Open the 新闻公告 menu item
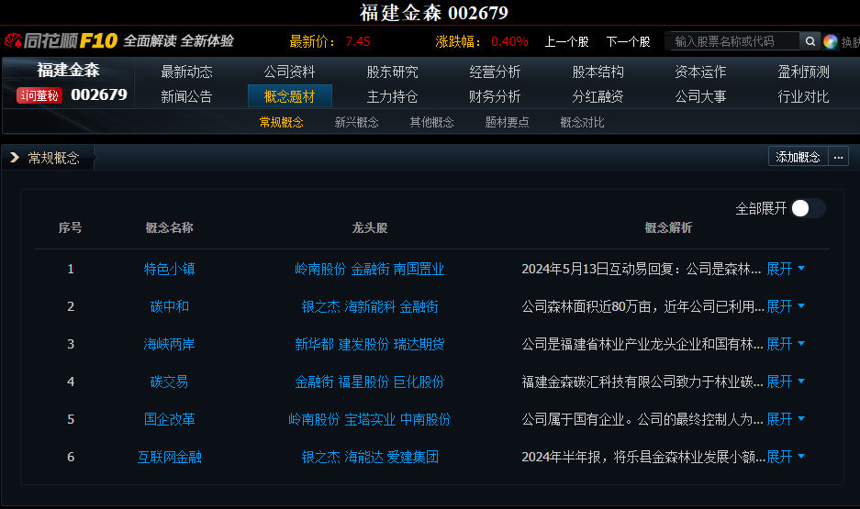The height and width of the screenshot is (509, 860). click(186, 96)
